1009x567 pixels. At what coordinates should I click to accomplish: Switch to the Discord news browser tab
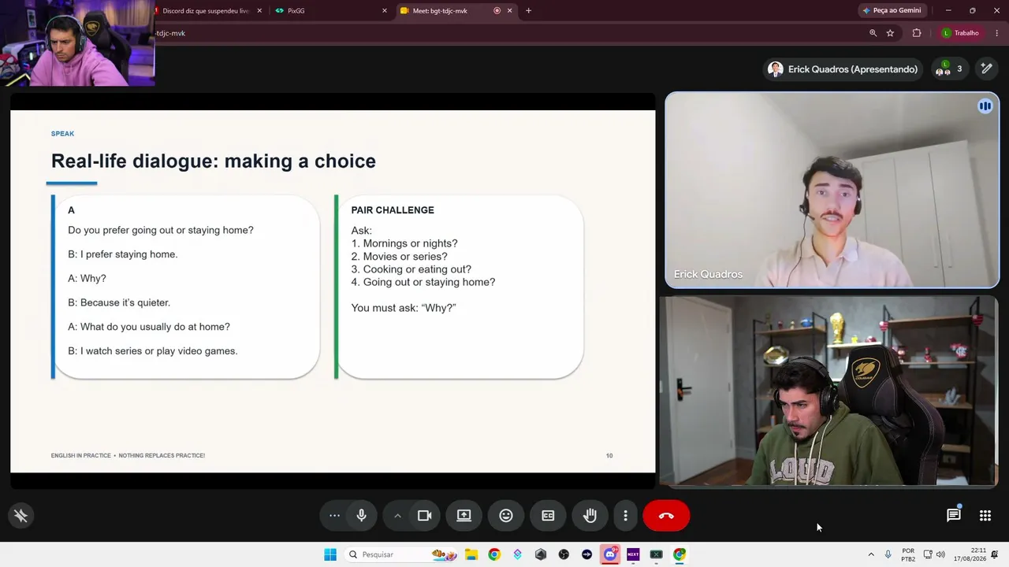(x=205, y=11)
